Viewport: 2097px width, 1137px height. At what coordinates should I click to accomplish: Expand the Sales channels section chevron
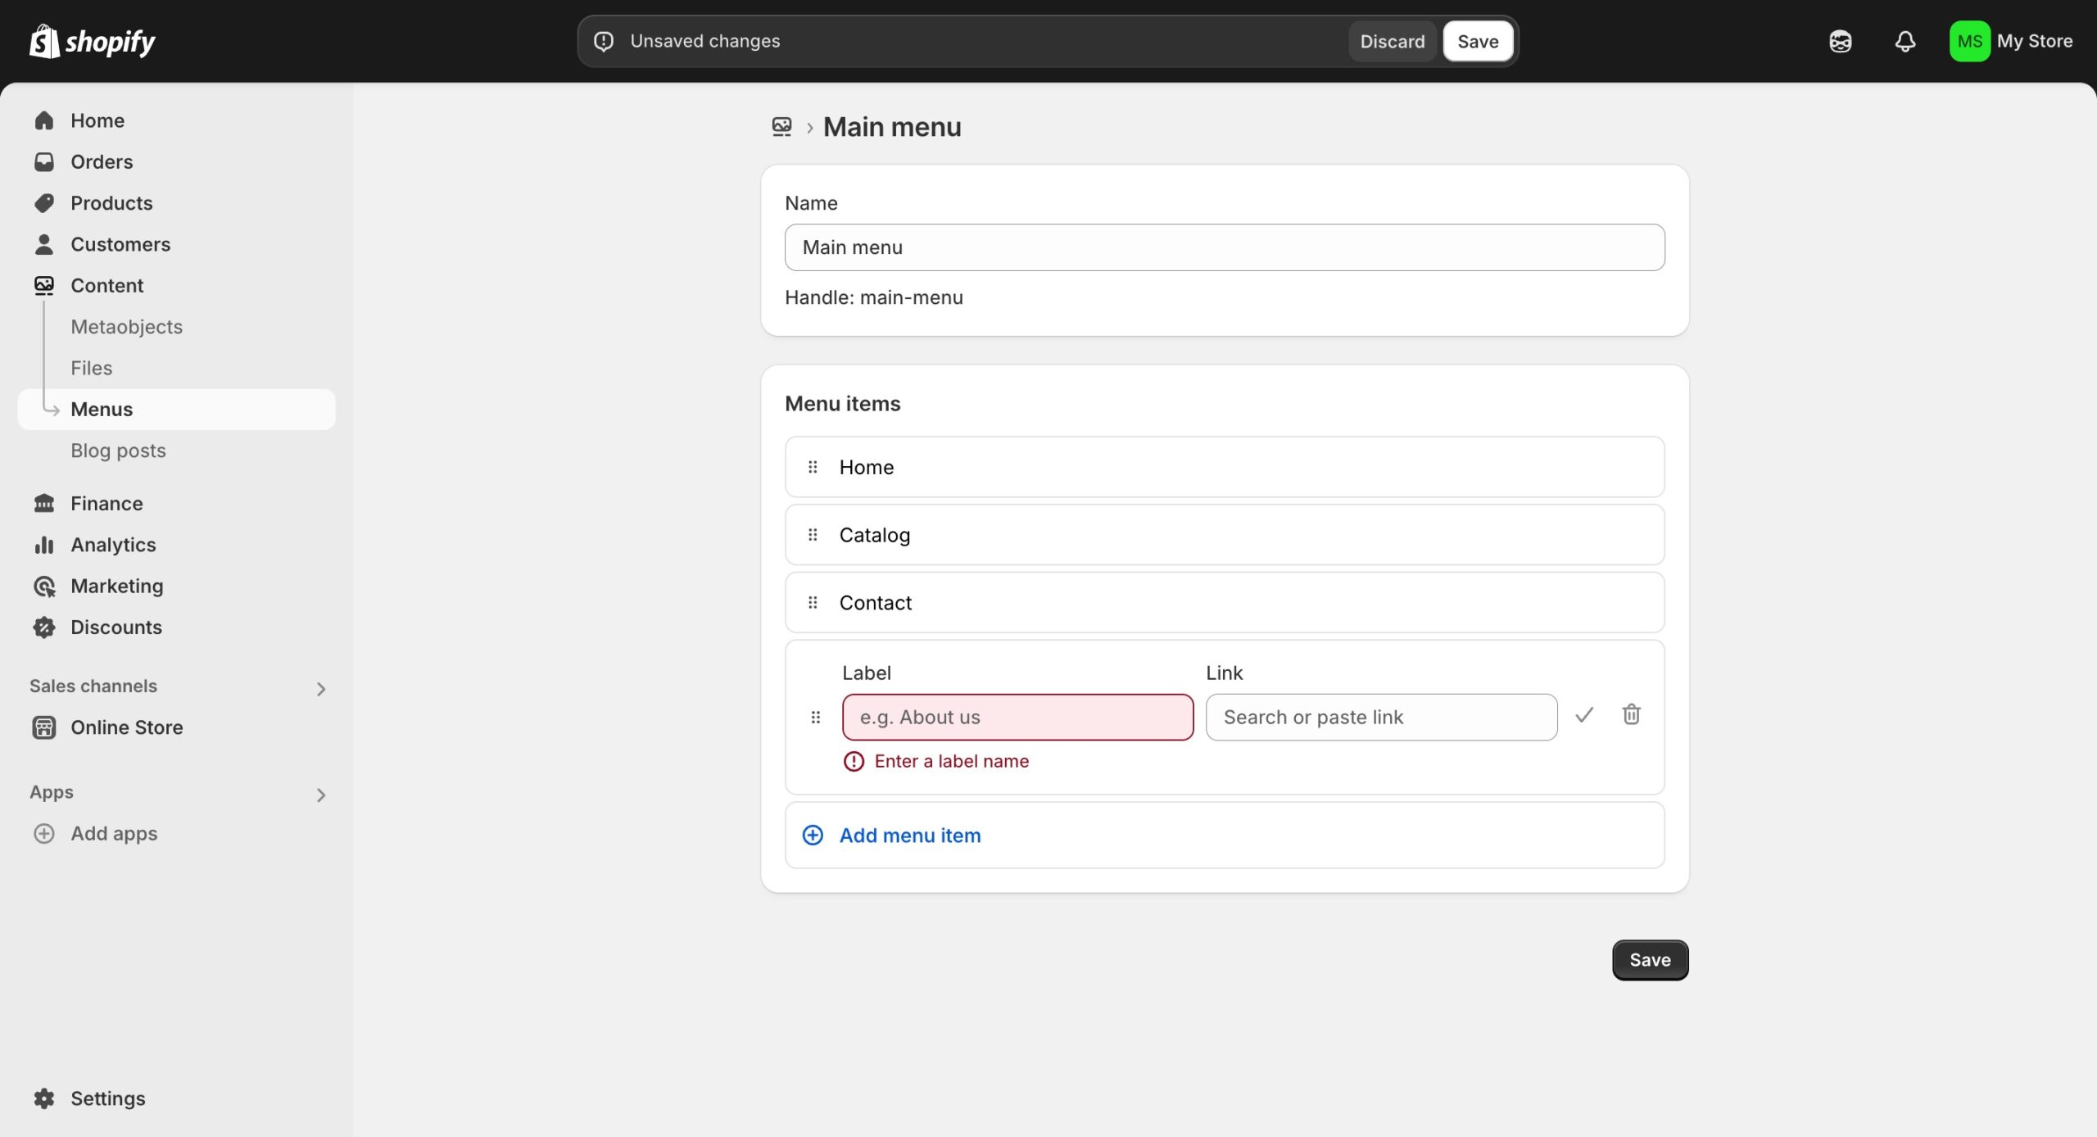pos(321,689)
